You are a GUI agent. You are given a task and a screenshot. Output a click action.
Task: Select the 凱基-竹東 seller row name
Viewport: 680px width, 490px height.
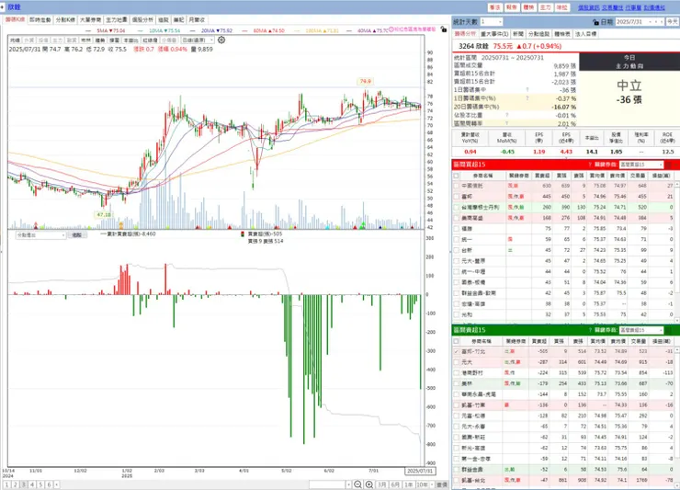click(473, 405)
